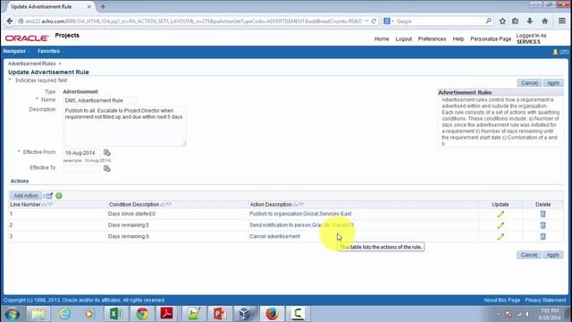Open the search engine selector dropdown
This screenshot has height=322, width=572.
click(x=389, y=21)
